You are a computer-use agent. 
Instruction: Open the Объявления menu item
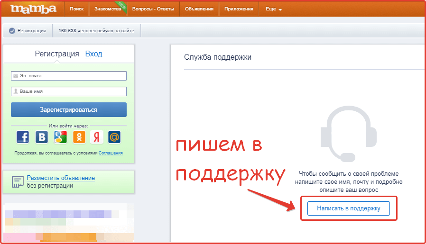pyautogui.click(x=199, y=9)
